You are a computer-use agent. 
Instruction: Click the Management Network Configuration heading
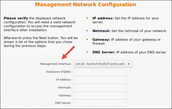(85, 5)
